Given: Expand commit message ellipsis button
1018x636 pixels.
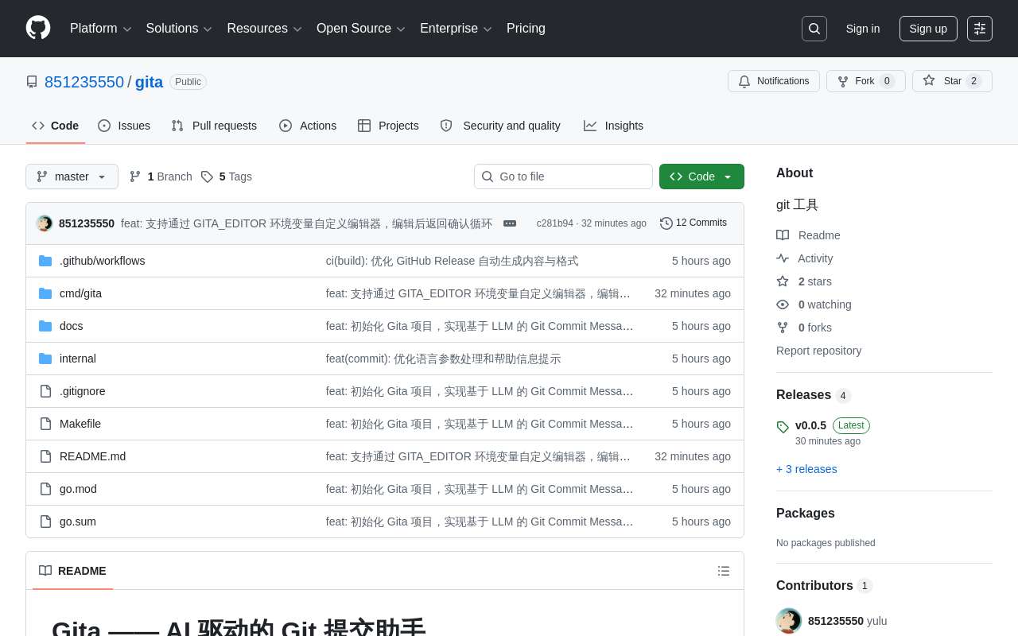Looking at the screenshot, I should click(510, 223).
